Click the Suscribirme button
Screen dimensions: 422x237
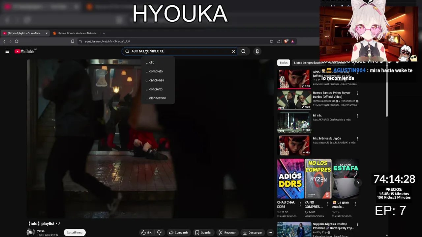[75, 232]
